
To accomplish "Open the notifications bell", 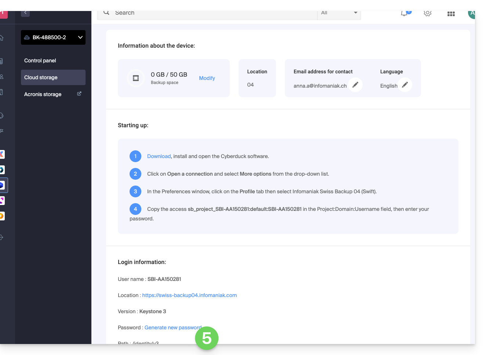I will coord(404,14).
